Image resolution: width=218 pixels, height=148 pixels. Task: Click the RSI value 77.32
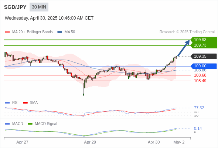click(199, 108)
